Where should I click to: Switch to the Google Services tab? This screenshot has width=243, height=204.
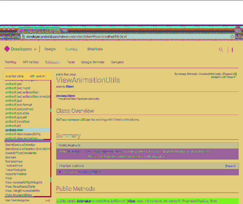[93, 62]
